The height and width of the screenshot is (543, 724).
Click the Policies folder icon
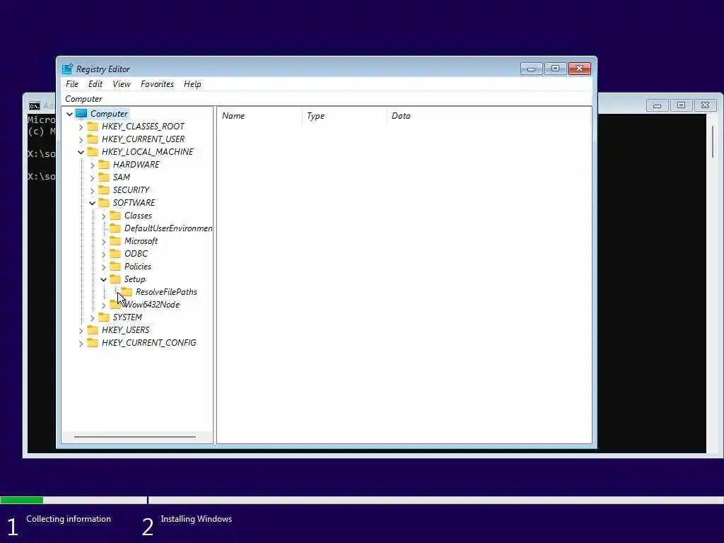(x=115, y=267)
